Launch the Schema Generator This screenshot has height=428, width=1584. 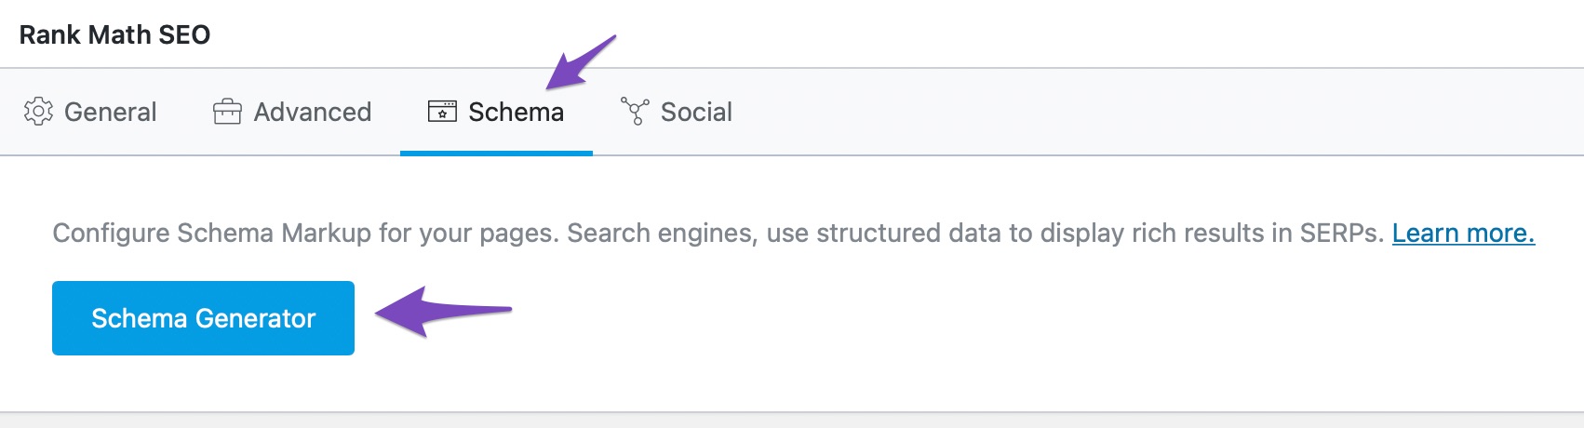[203, 318]
